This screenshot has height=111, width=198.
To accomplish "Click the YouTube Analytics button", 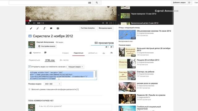I will coord(88,28).
